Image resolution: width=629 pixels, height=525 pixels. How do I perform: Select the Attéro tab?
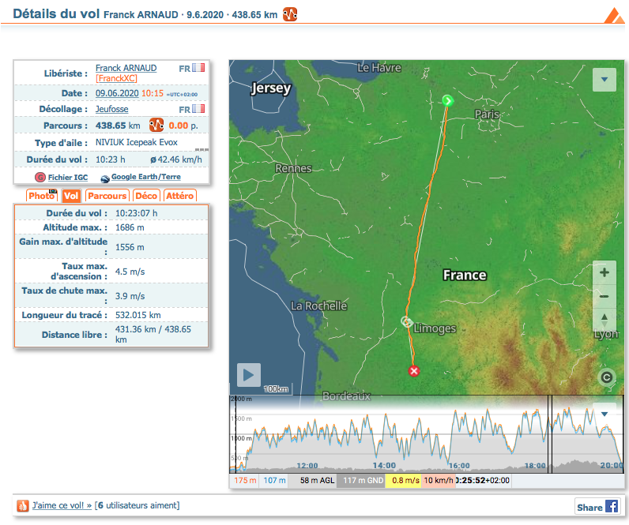[180, 196]
